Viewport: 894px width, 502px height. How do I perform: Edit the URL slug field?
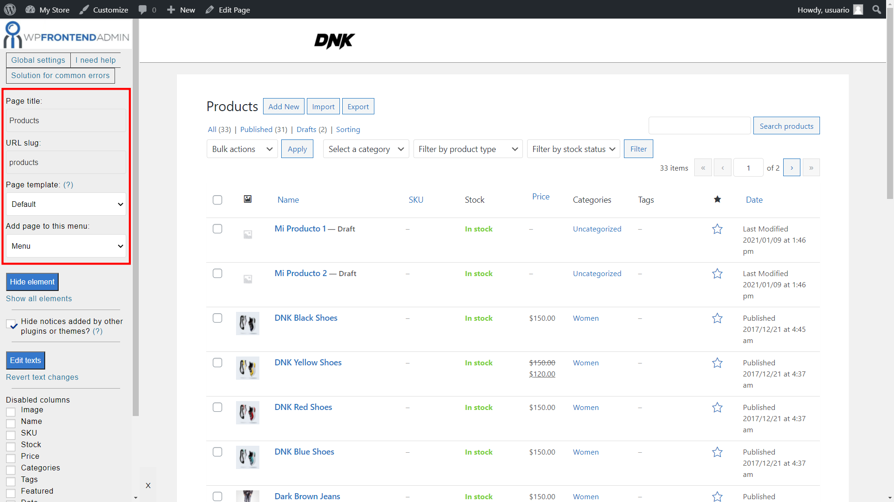[66, 162]
